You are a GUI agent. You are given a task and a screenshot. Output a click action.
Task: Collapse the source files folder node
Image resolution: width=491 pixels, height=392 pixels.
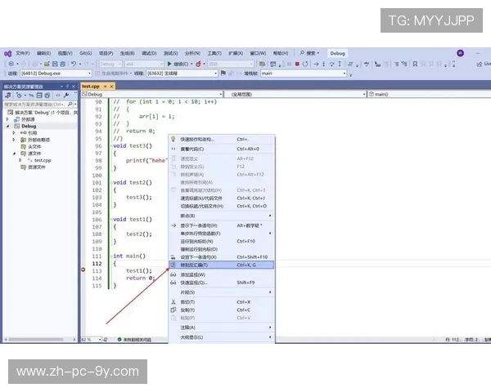pyautogui.click(x=14, y=154)
